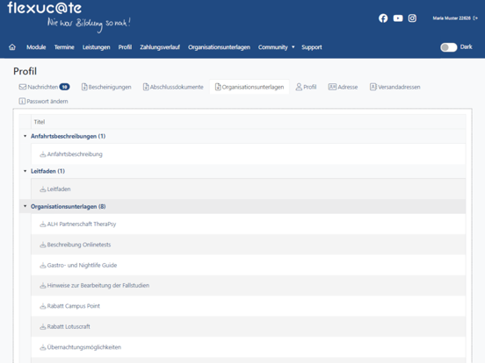Collapse the Anfahrtsbeschreibungen (1) group
Viewport: 485px width, 363px height.
(x=25, y=136)
